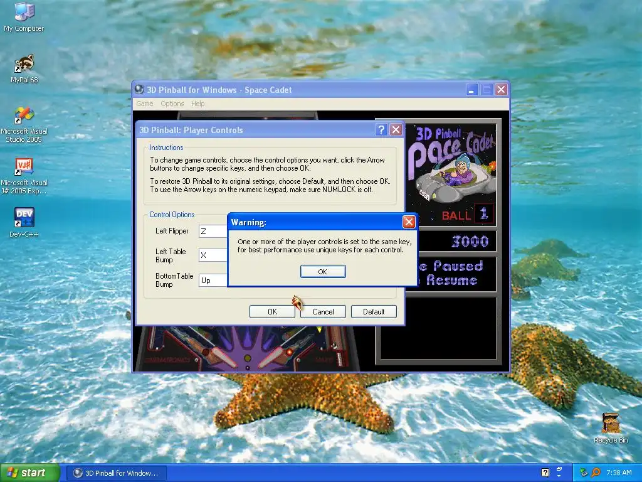Open the Recycle Bin icon

(611, 428)
